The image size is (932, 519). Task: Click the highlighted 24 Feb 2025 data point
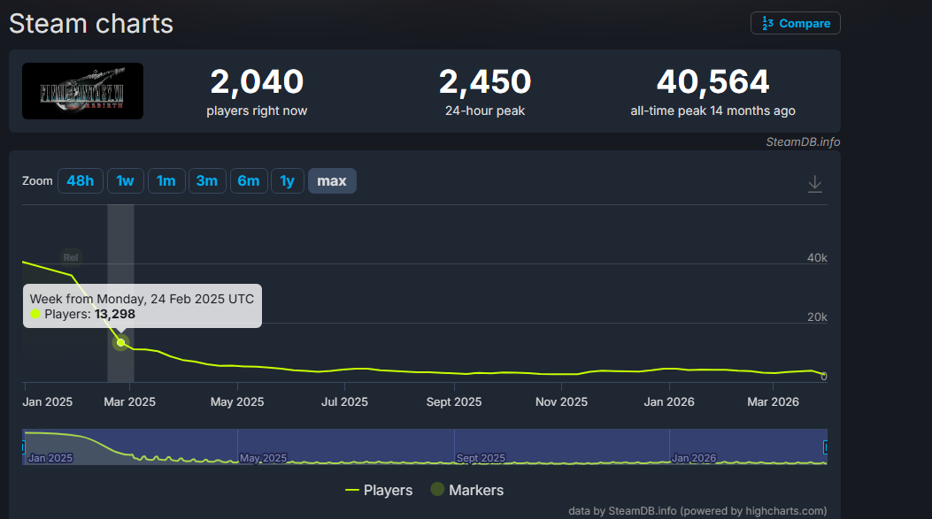pyautogui.click(x=120, y=343)
